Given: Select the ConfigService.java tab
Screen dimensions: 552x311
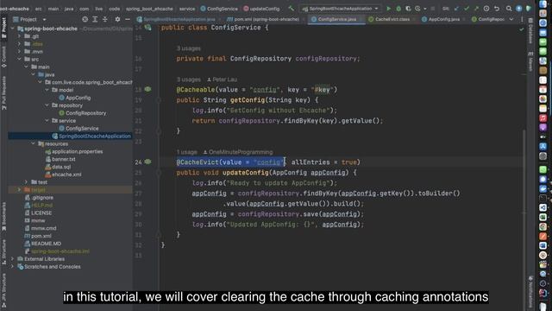Looking at the screenshot, I should (336, 19).
